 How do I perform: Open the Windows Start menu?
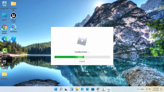tap(56, 89)
